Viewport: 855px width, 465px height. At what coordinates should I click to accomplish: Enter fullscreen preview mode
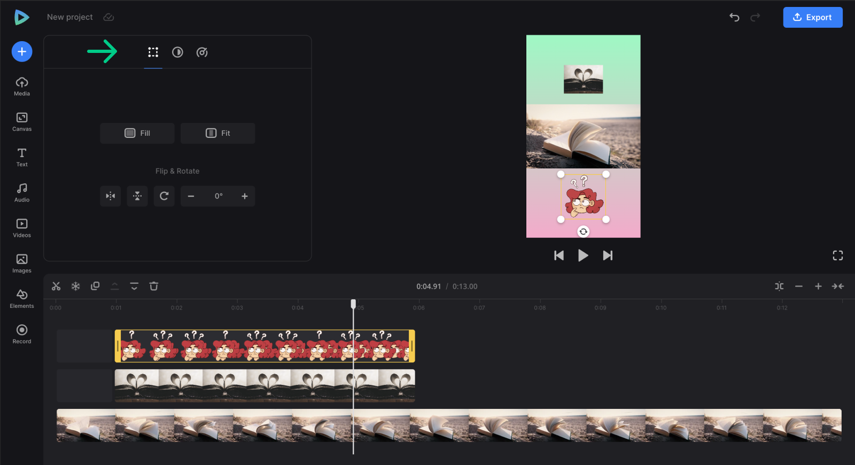838,255
